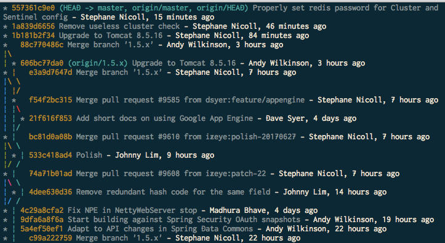Select 'Fix NPE in NettyWebServer stop' message

tap(132, 210)
